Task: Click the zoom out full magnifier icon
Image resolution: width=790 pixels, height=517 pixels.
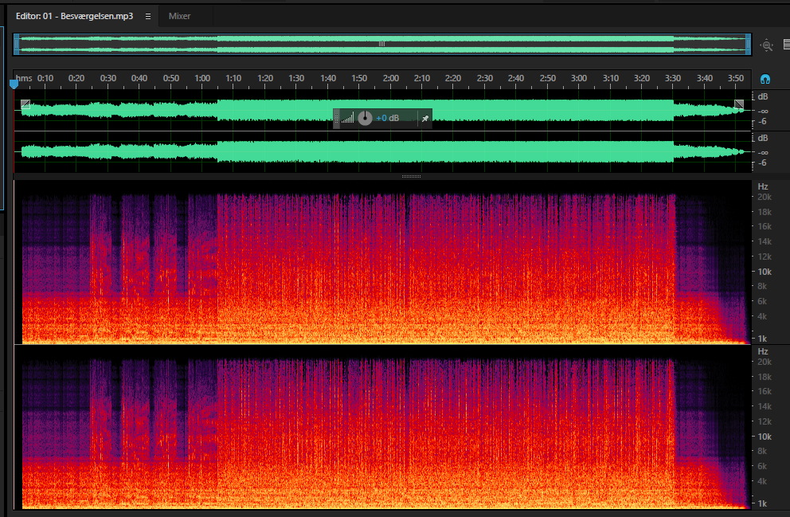Action: [x=766, y=45]
